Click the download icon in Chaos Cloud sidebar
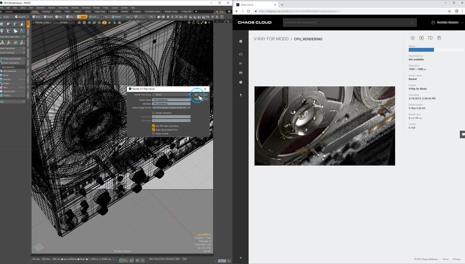This screenshot has width=465, height=264. click(x=241, y=95)
